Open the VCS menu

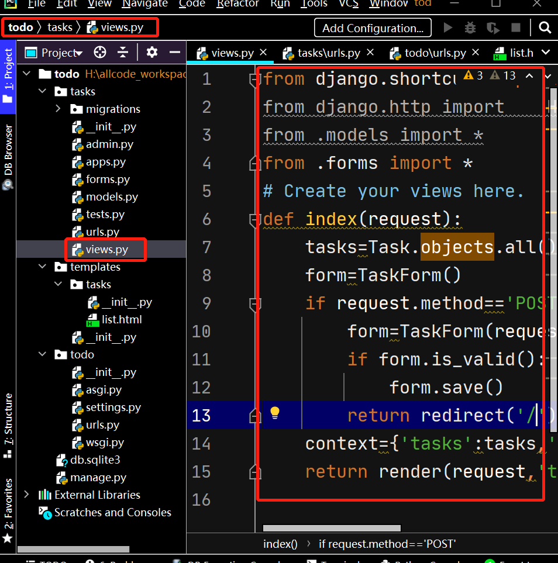(349, 4)
